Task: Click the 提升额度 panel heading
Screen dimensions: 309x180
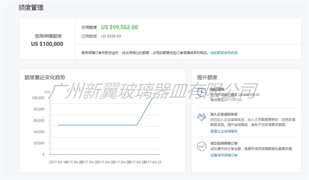Action: [x=207, y=77]
